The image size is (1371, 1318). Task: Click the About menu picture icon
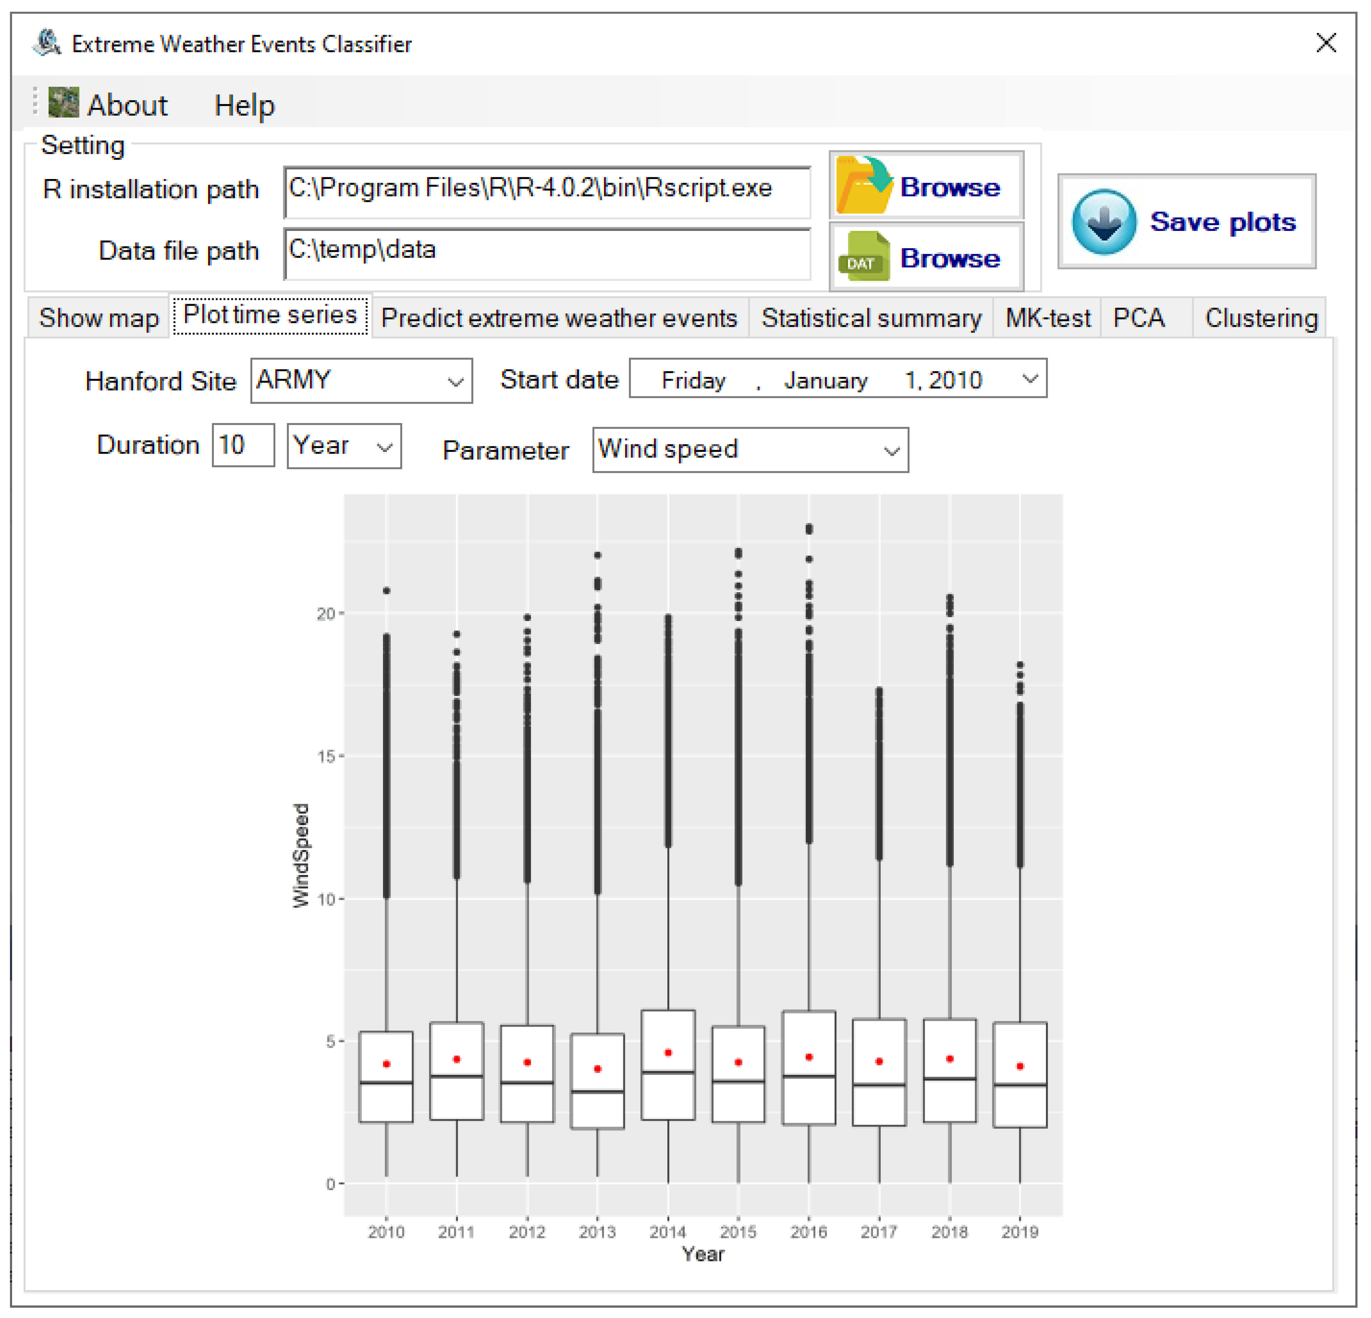pyautogui.click(x=63, y=103)
